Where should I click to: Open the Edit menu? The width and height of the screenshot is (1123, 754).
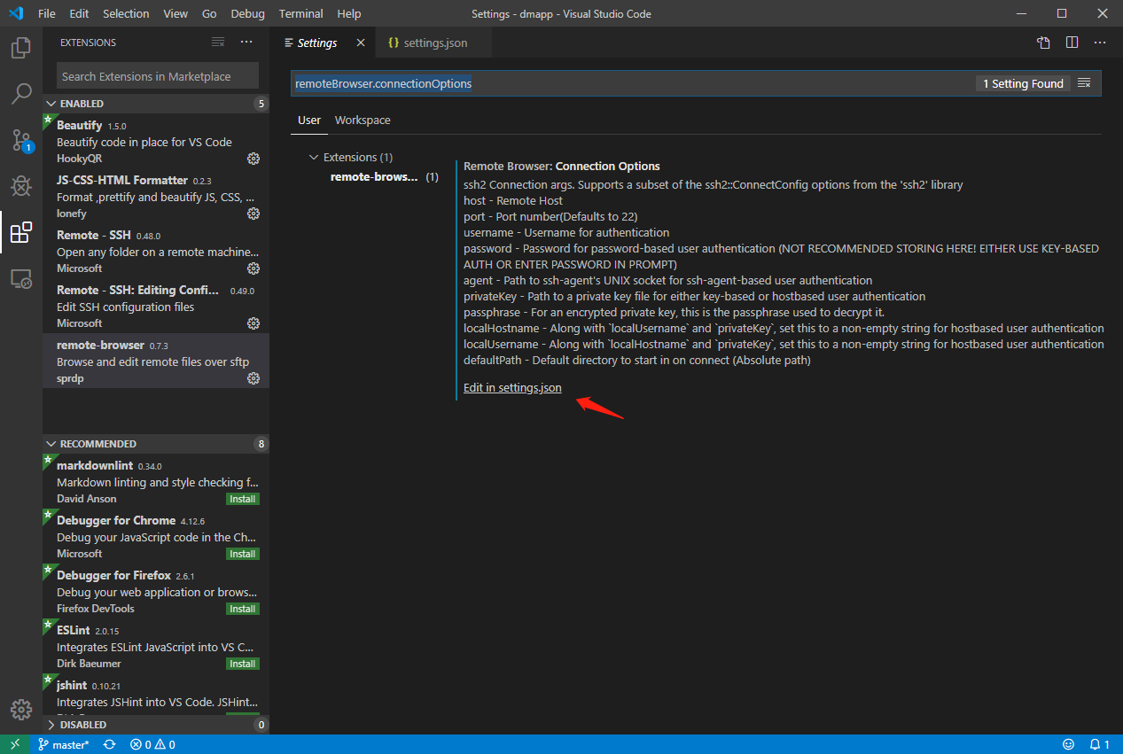point(79,14)
